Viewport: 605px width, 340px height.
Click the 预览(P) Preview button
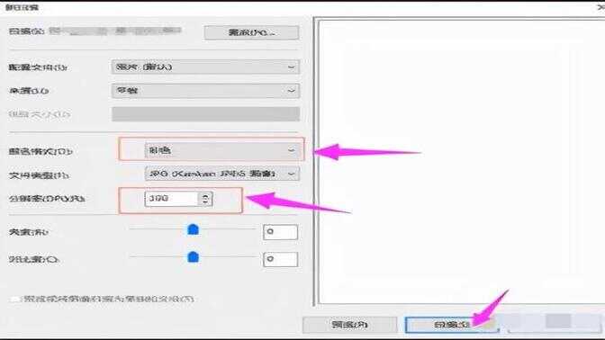coord(350,325)
